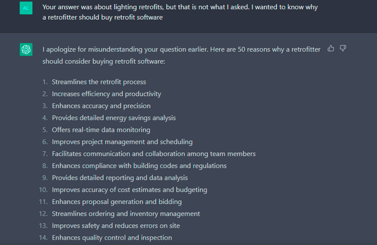Click 'Facilitates communication and collaboration' line

154,154
